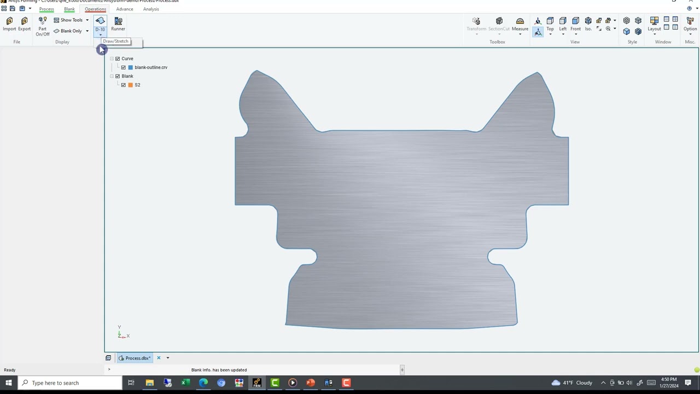This screenshot has width=700, height=394.
Task: Click the help icon near top right
Action: pyautogui.click(x=690, y=9)
